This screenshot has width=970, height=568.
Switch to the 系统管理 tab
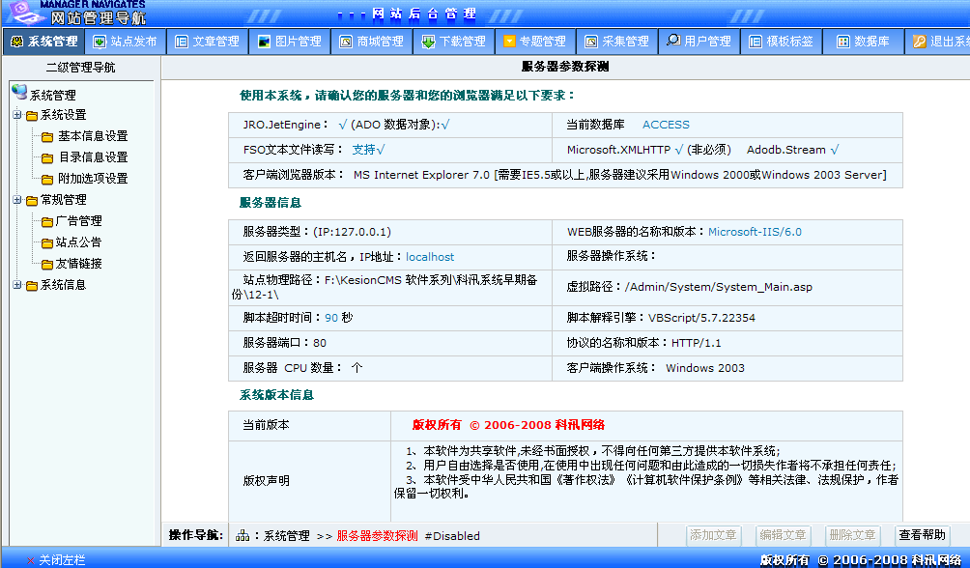[x=43, y=42]
